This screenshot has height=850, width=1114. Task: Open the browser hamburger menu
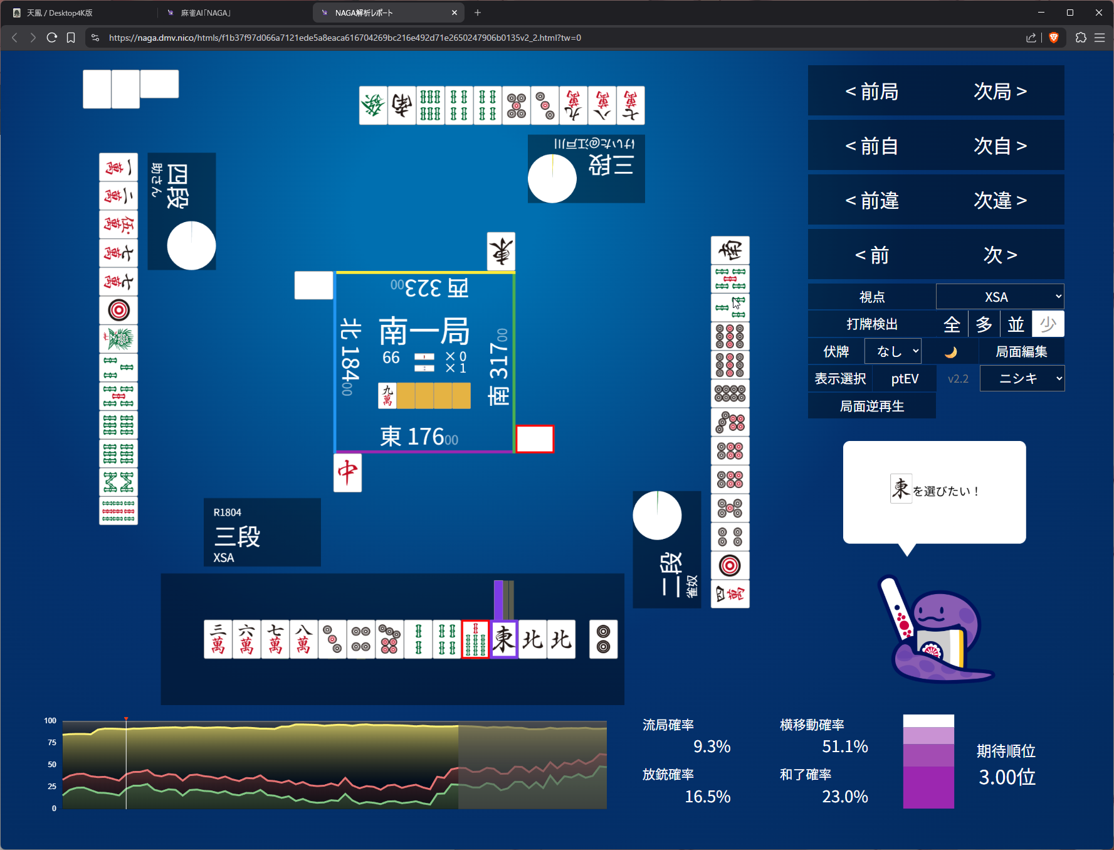click(x=1100, y=38)
